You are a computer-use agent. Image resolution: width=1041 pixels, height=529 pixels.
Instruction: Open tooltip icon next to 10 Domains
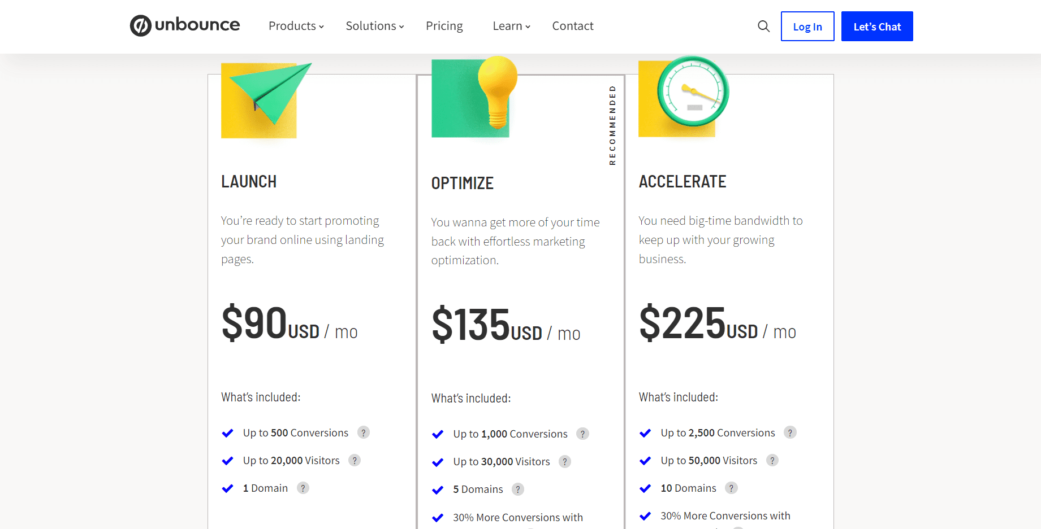tap(731, 488)
